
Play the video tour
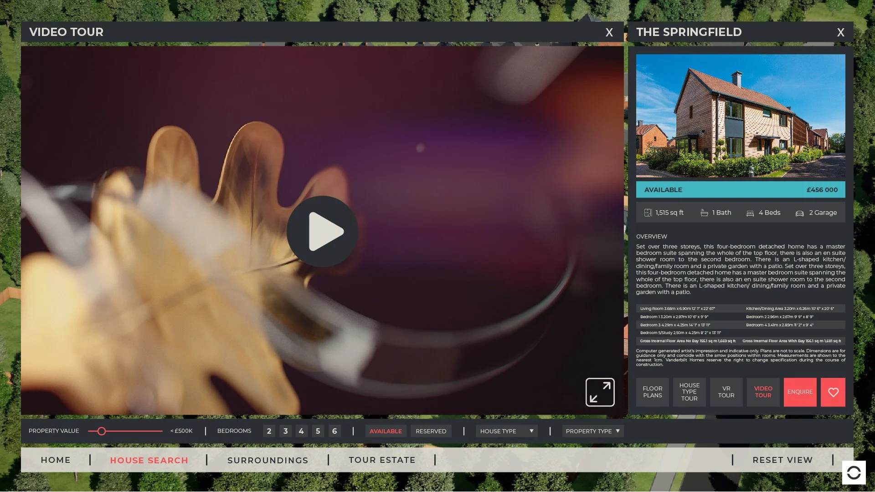point(322,231)
